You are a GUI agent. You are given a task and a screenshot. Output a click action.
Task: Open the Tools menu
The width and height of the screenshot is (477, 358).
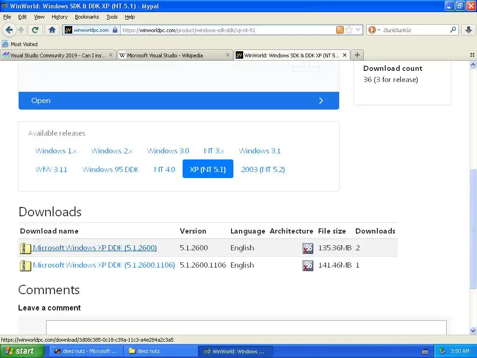112,17
